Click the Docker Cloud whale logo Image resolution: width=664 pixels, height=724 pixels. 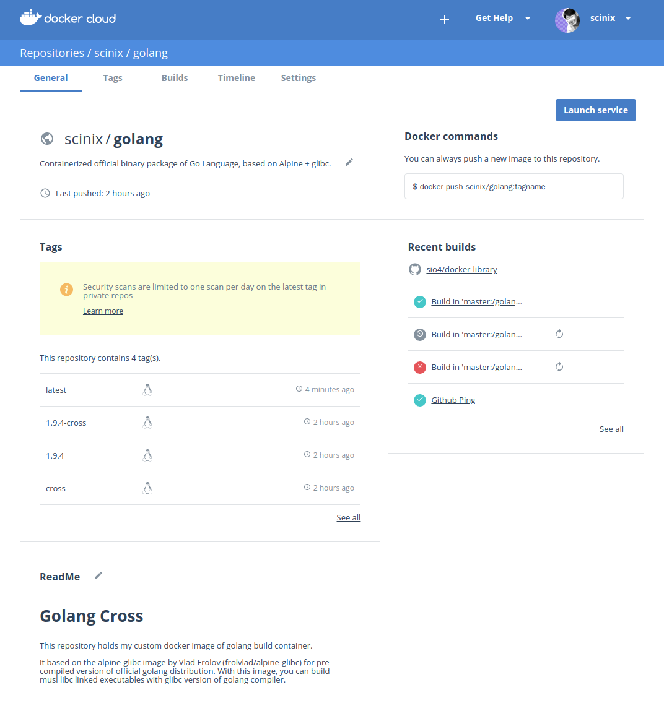click(x=30, y=18)
